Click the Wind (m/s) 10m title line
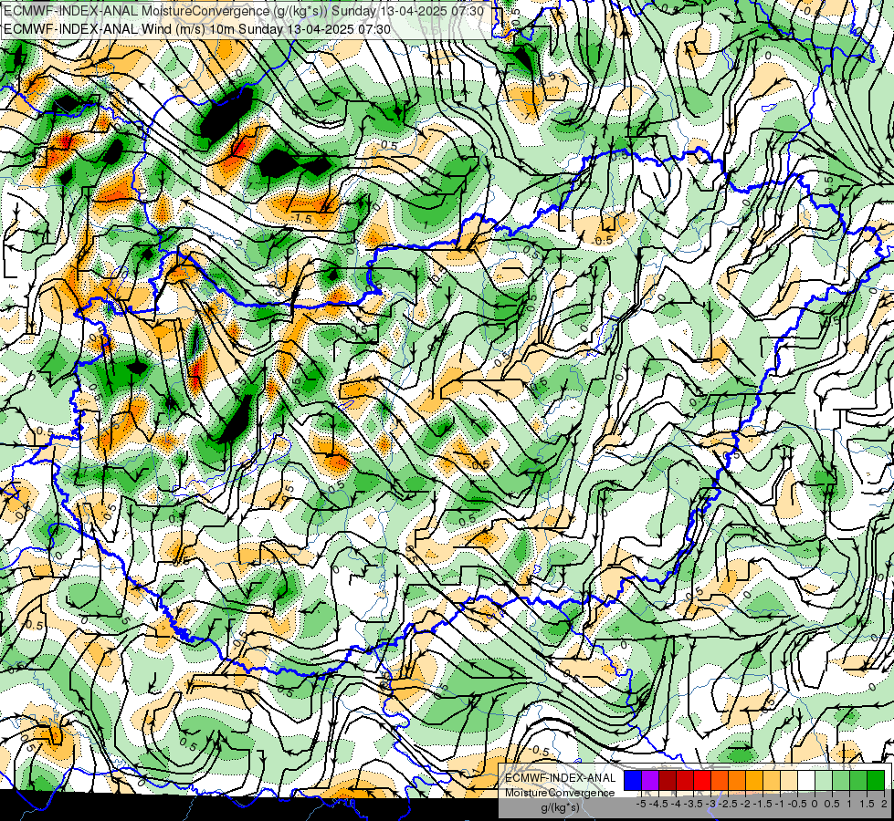The height and width of the screenshot is (821, 894). point(197,28)
